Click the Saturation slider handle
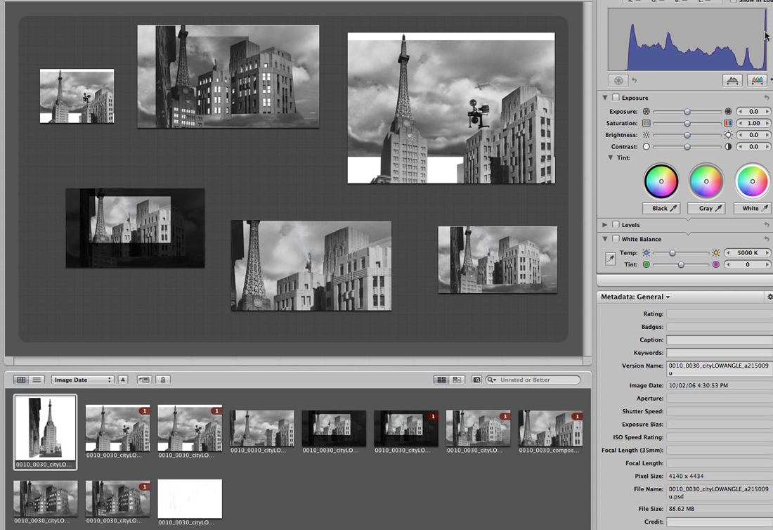Viewport: 773px width, 530px height. (687, 123)
